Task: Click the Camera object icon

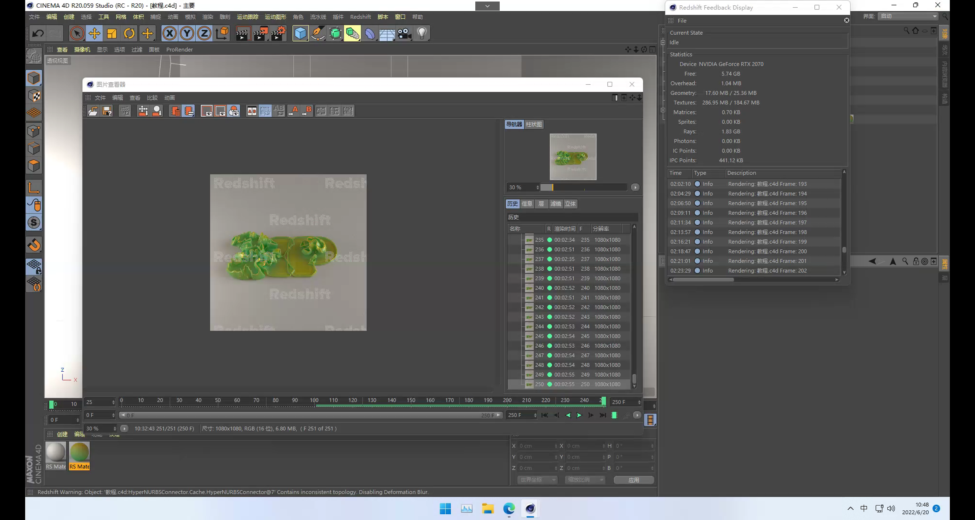Action: [x=404, y=34]
